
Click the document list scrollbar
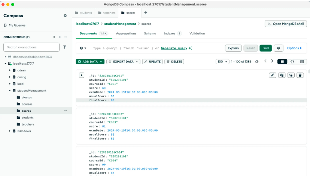tap(309, 71)
